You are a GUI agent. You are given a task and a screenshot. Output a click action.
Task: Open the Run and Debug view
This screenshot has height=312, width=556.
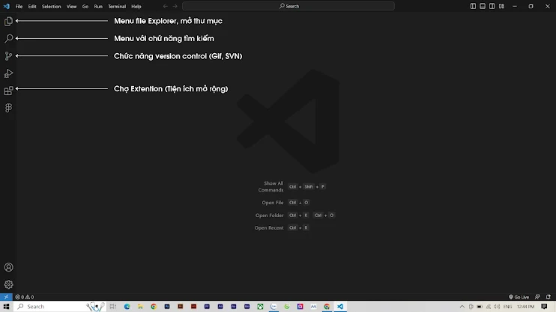[x=8, y=73]
